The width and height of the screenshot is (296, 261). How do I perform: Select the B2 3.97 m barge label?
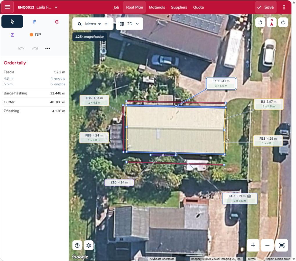tap(269, 104)
